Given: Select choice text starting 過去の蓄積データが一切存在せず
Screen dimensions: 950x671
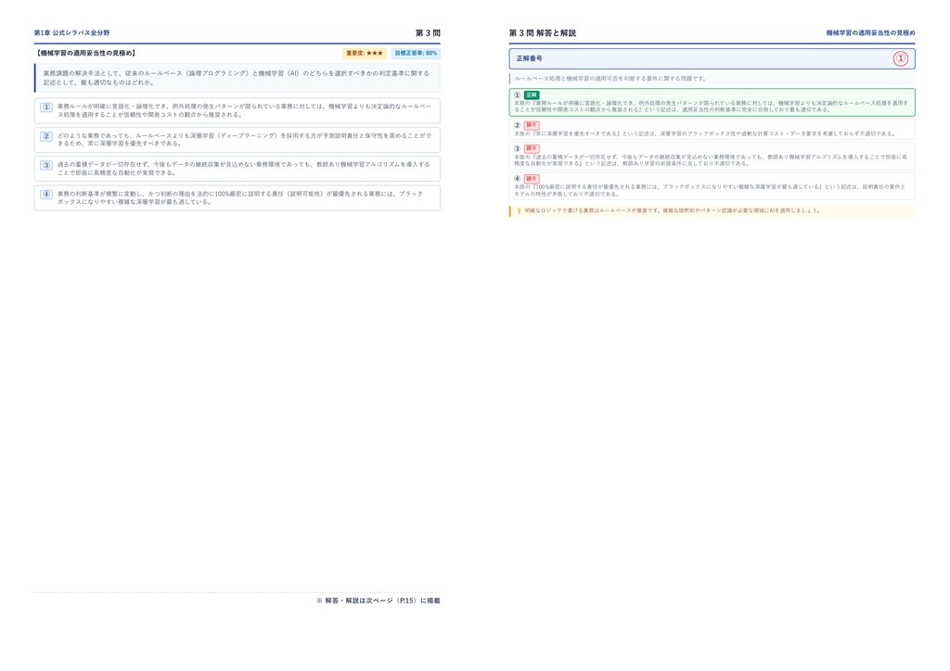Looking at the screenshot, I should 244,168.
